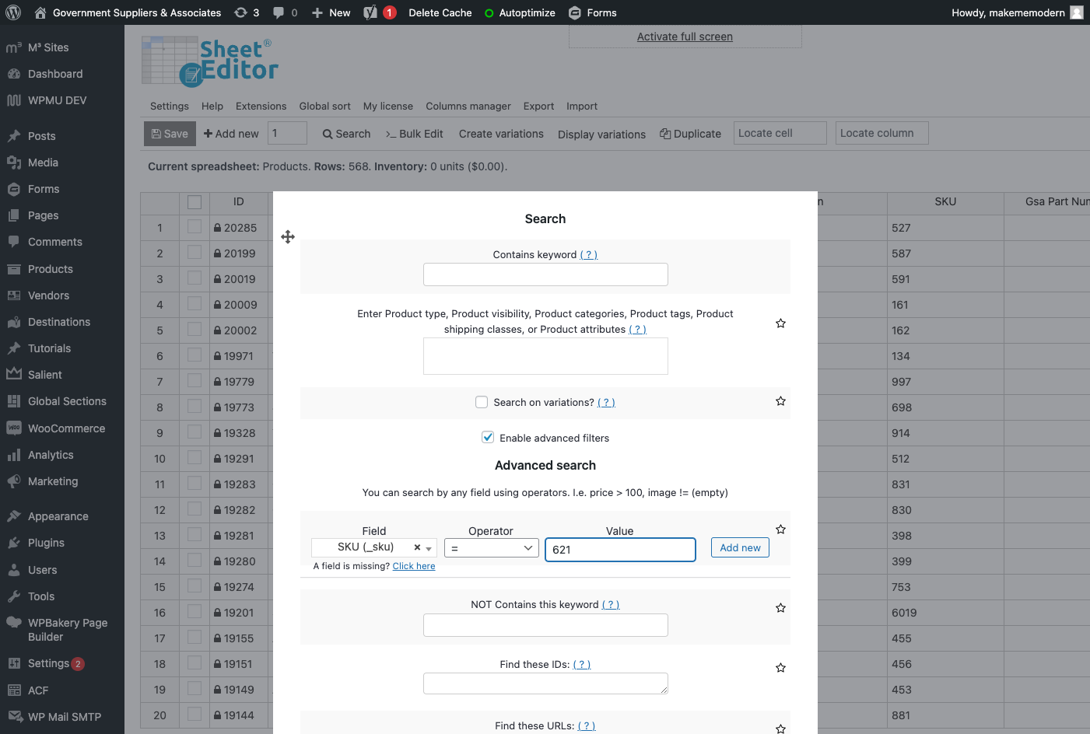Enable Search on variations checkbox
Viewport: 1090px width, 734px height.
482,402
